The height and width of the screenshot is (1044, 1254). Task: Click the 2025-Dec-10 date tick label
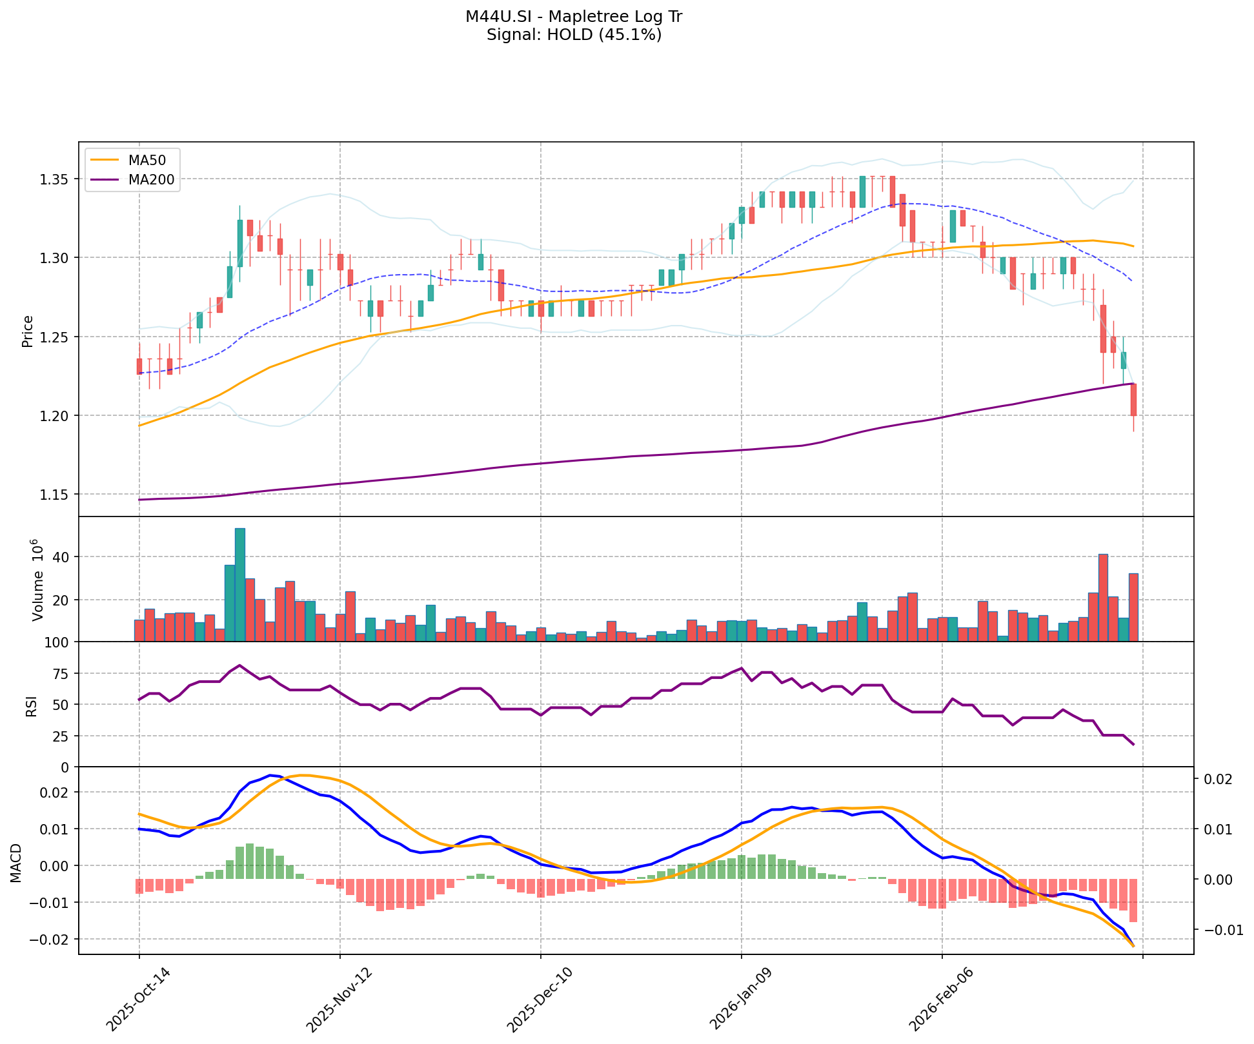pyautogui.click(x=539, y=1000)
